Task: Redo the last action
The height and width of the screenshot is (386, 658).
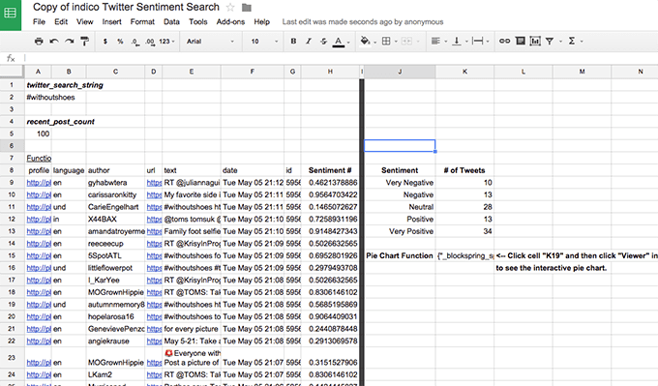Action: point(70,42)
